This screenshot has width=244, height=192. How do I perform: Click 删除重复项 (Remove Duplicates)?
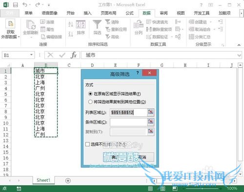[159, 29]
